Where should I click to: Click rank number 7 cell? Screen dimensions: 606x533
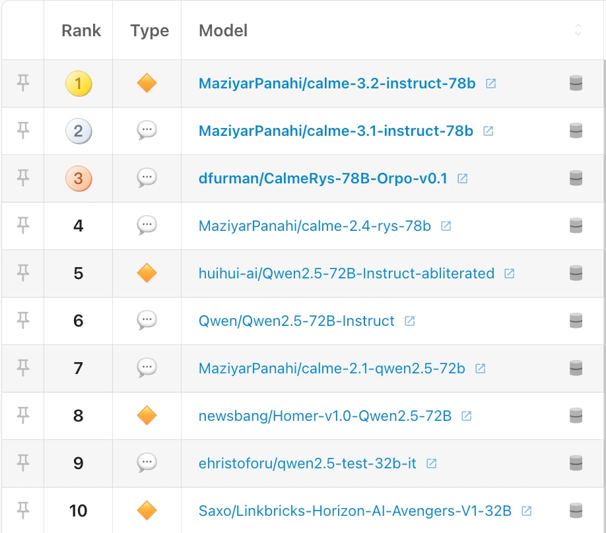(79, 368)
